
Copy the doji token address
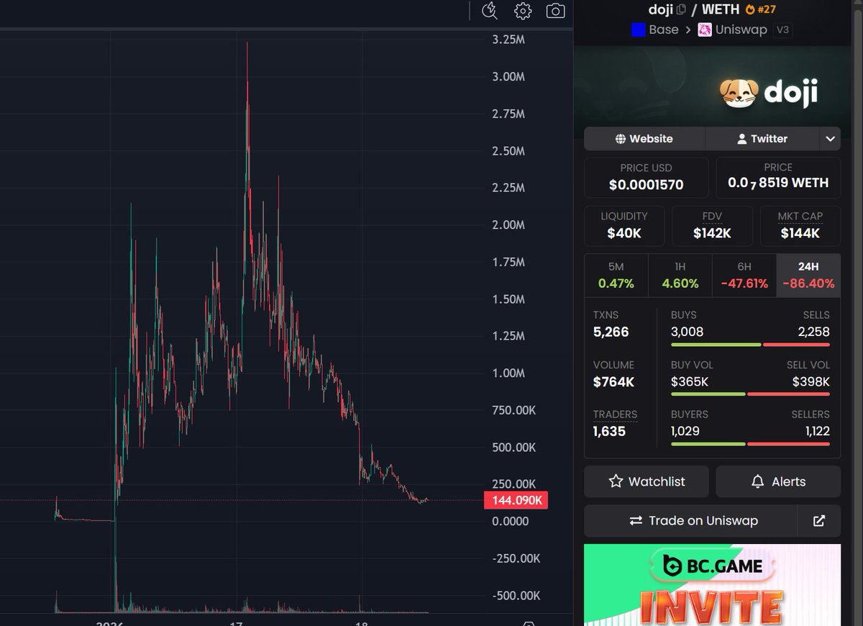(681, 10)
